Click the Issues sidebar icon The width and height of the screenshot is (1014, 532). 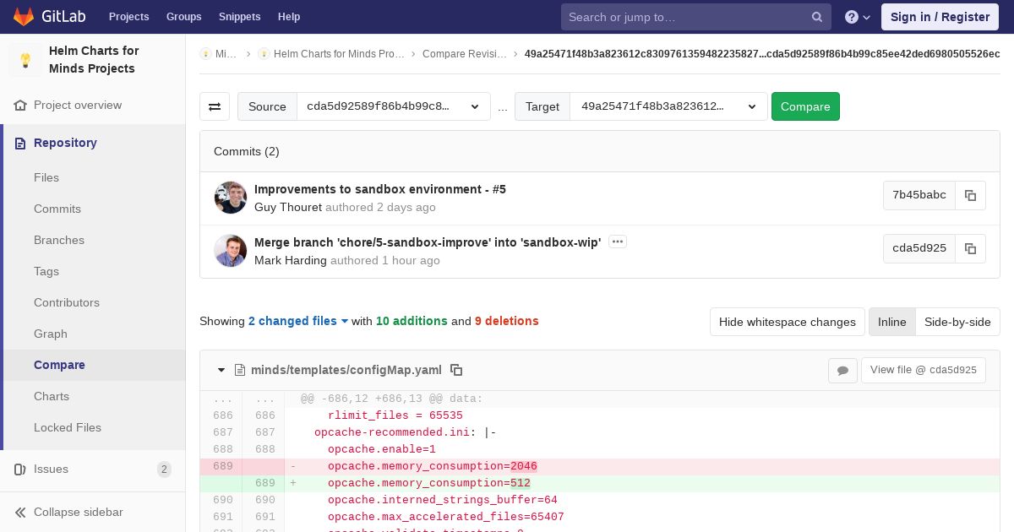click(x=20, y=469)
